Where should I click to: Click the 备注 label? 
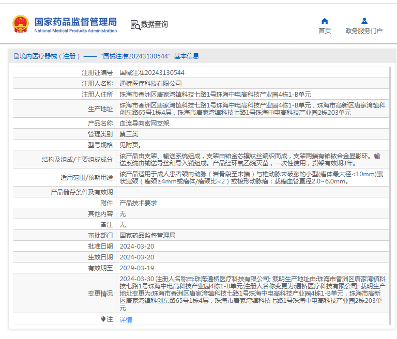pos(106,225)
